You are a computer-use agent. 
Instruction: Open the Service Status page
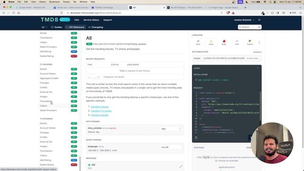[91, 20]
